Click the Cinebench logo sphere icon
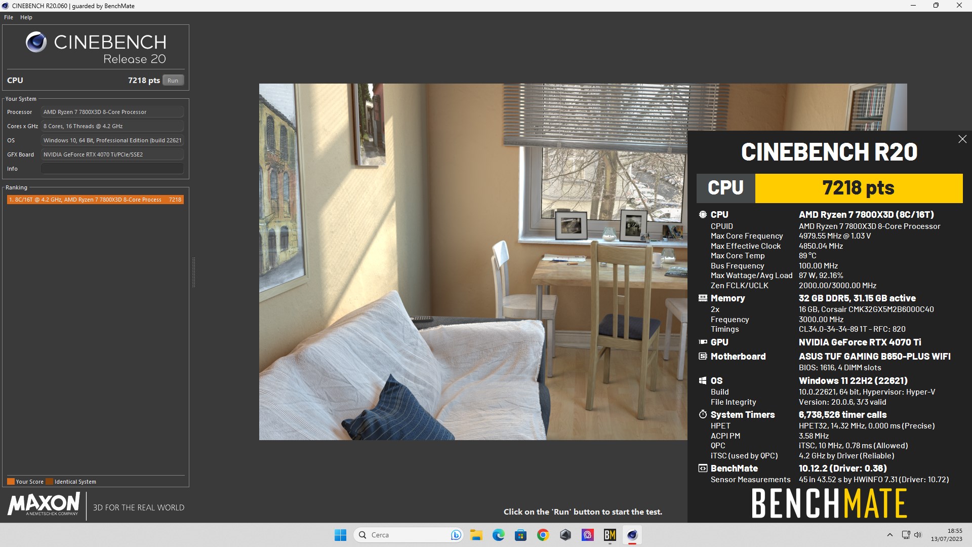The image size is (972, 547). point(36,43)
